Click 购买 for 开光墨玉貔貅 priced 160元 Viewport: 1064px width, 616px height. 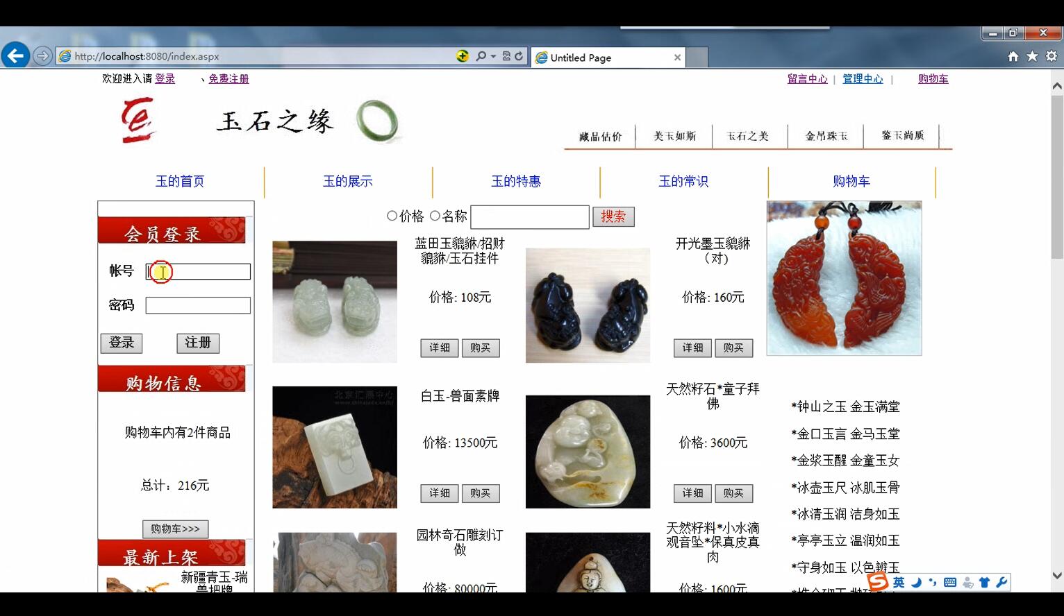733,348
